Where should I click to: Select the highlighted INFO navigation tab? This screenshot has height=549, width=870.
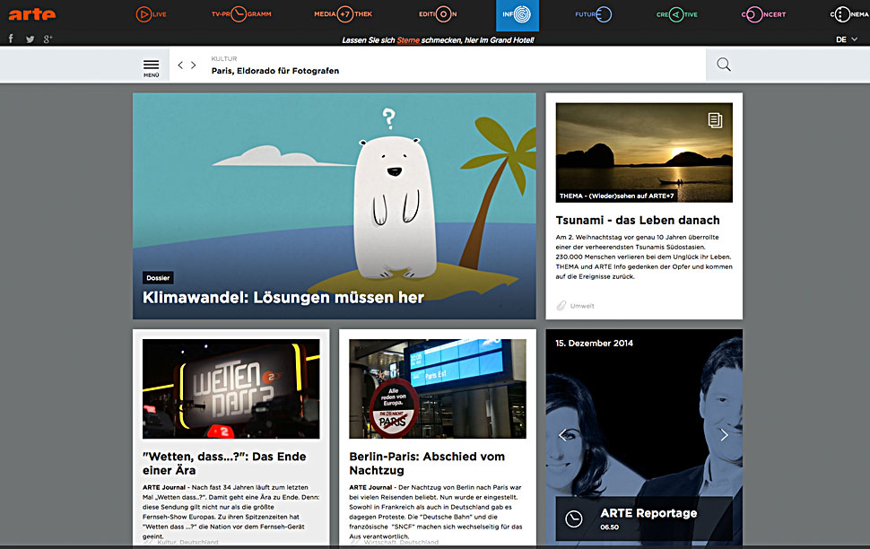coord(518,15)
